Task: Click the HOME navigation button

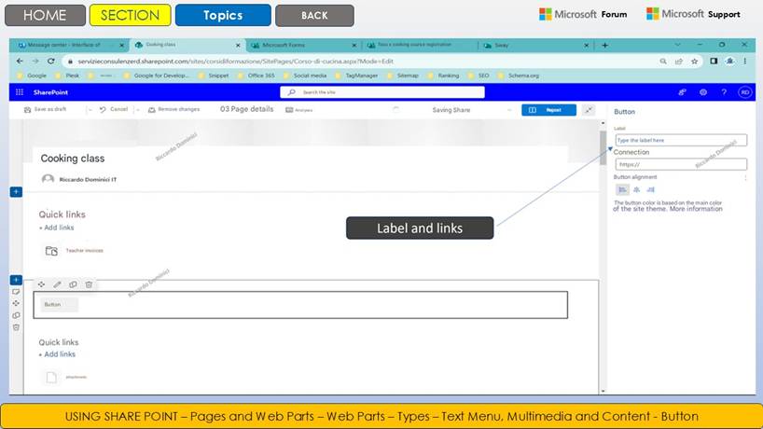Action: 45,15
